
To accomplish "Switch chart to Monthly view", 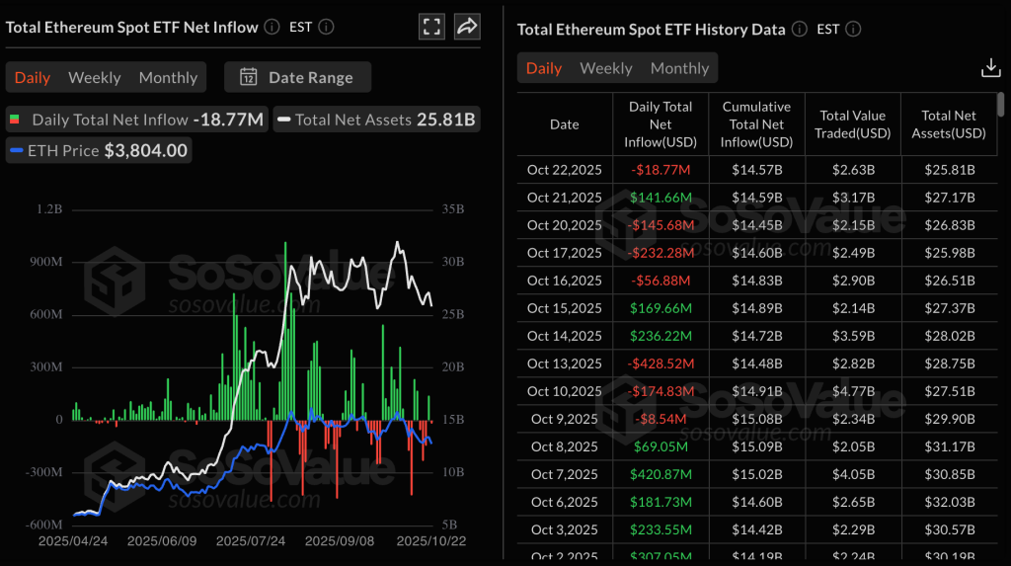I will point(168,77).
